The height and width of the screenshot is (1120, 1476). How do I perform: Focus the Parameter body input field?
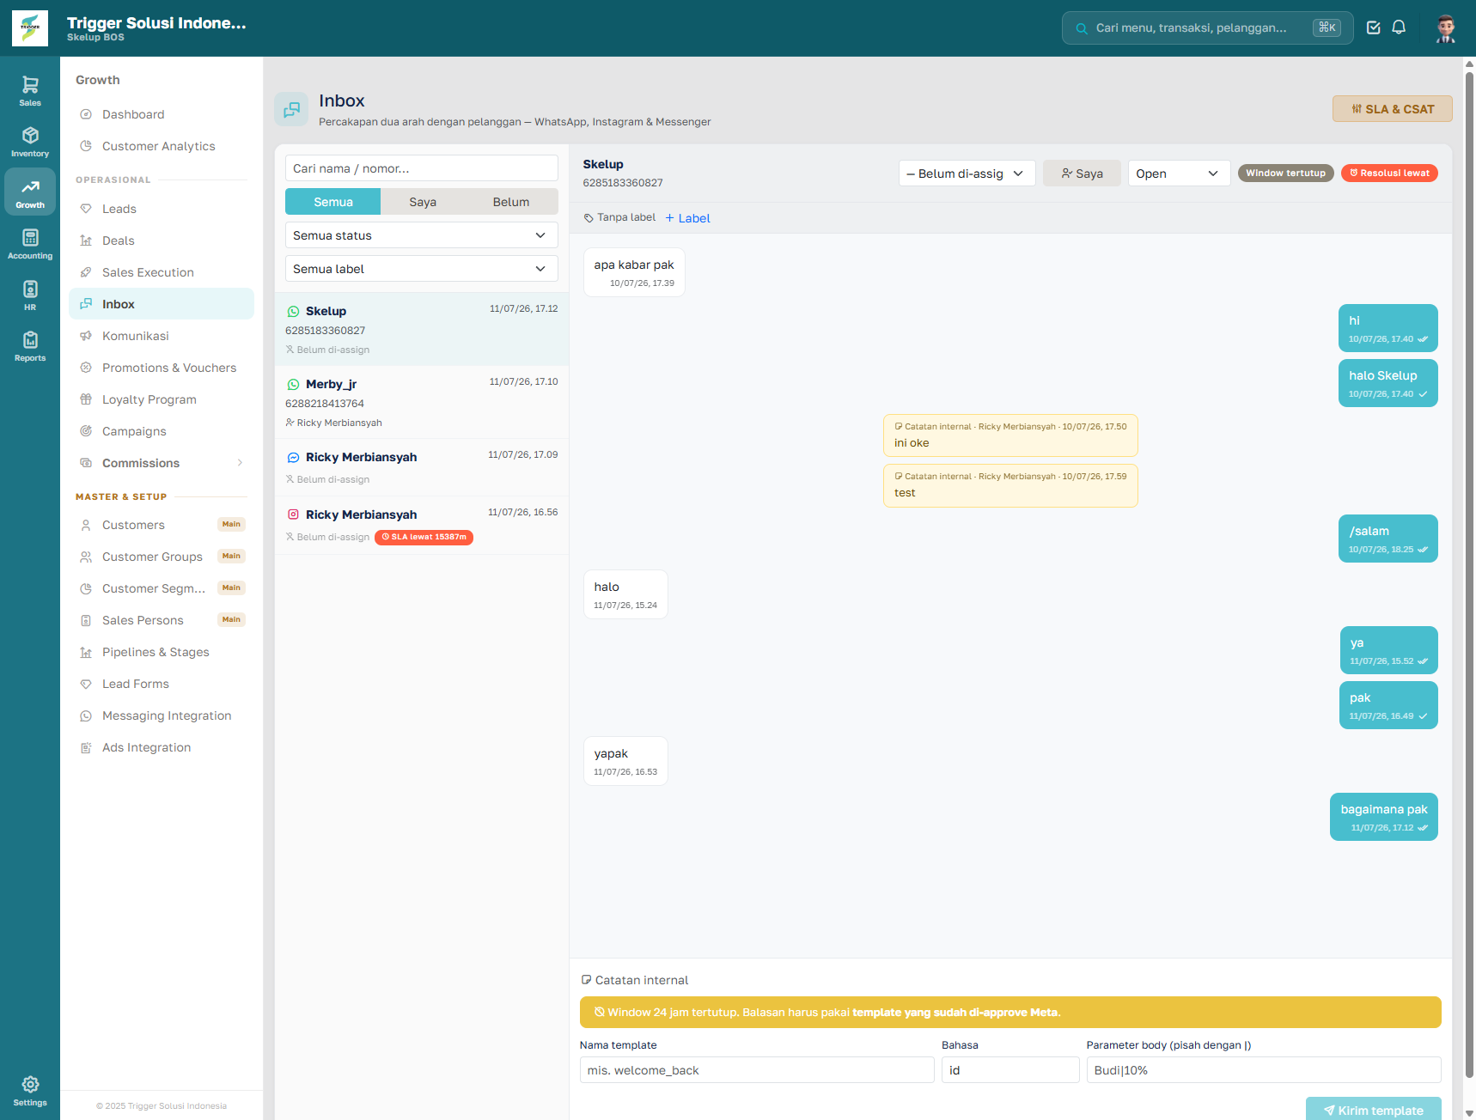[1264, 1070]
